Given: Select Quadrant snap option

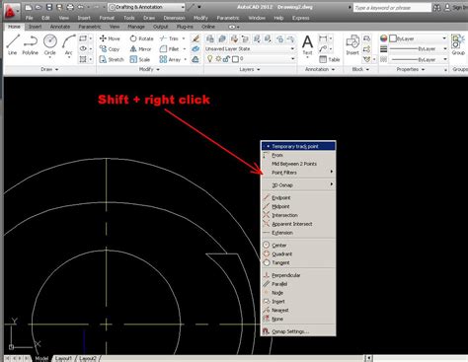Looking at the screenshot, I should coord(298,253).
